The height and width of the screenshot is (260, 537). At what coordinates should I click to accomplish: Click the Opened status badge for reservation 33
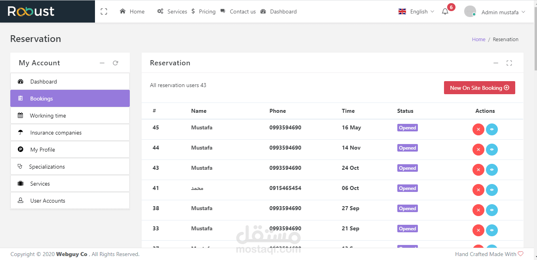(x=407, y=229)
